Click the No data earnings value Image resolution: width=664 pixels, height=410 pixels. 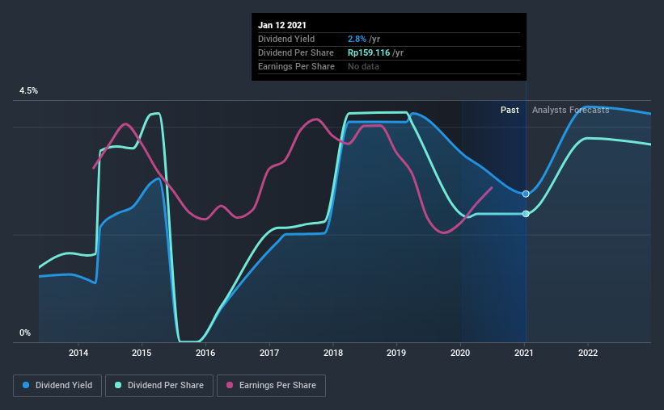(x=363, y=66)
